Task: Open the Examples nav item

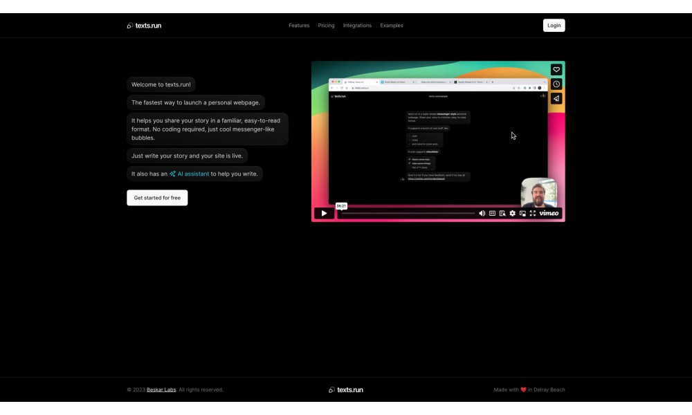Action: tap(392, 26)
